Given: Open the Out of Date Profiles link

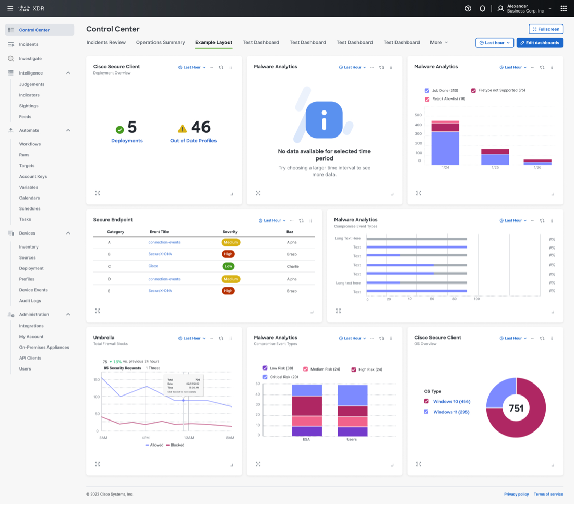Looking at the screenshot, I should 193,141.
